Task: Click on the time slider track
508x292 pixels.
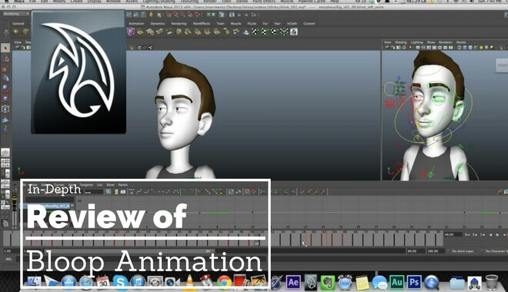Action: [223, 239]
